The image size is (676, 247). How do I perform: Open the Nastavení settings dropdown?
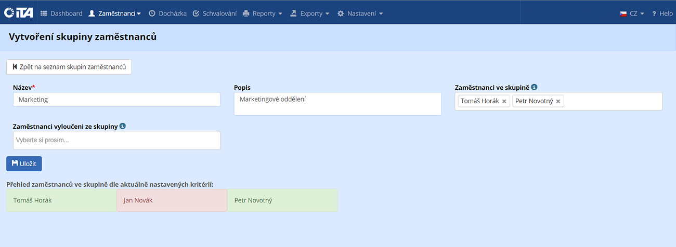point(360,13)
